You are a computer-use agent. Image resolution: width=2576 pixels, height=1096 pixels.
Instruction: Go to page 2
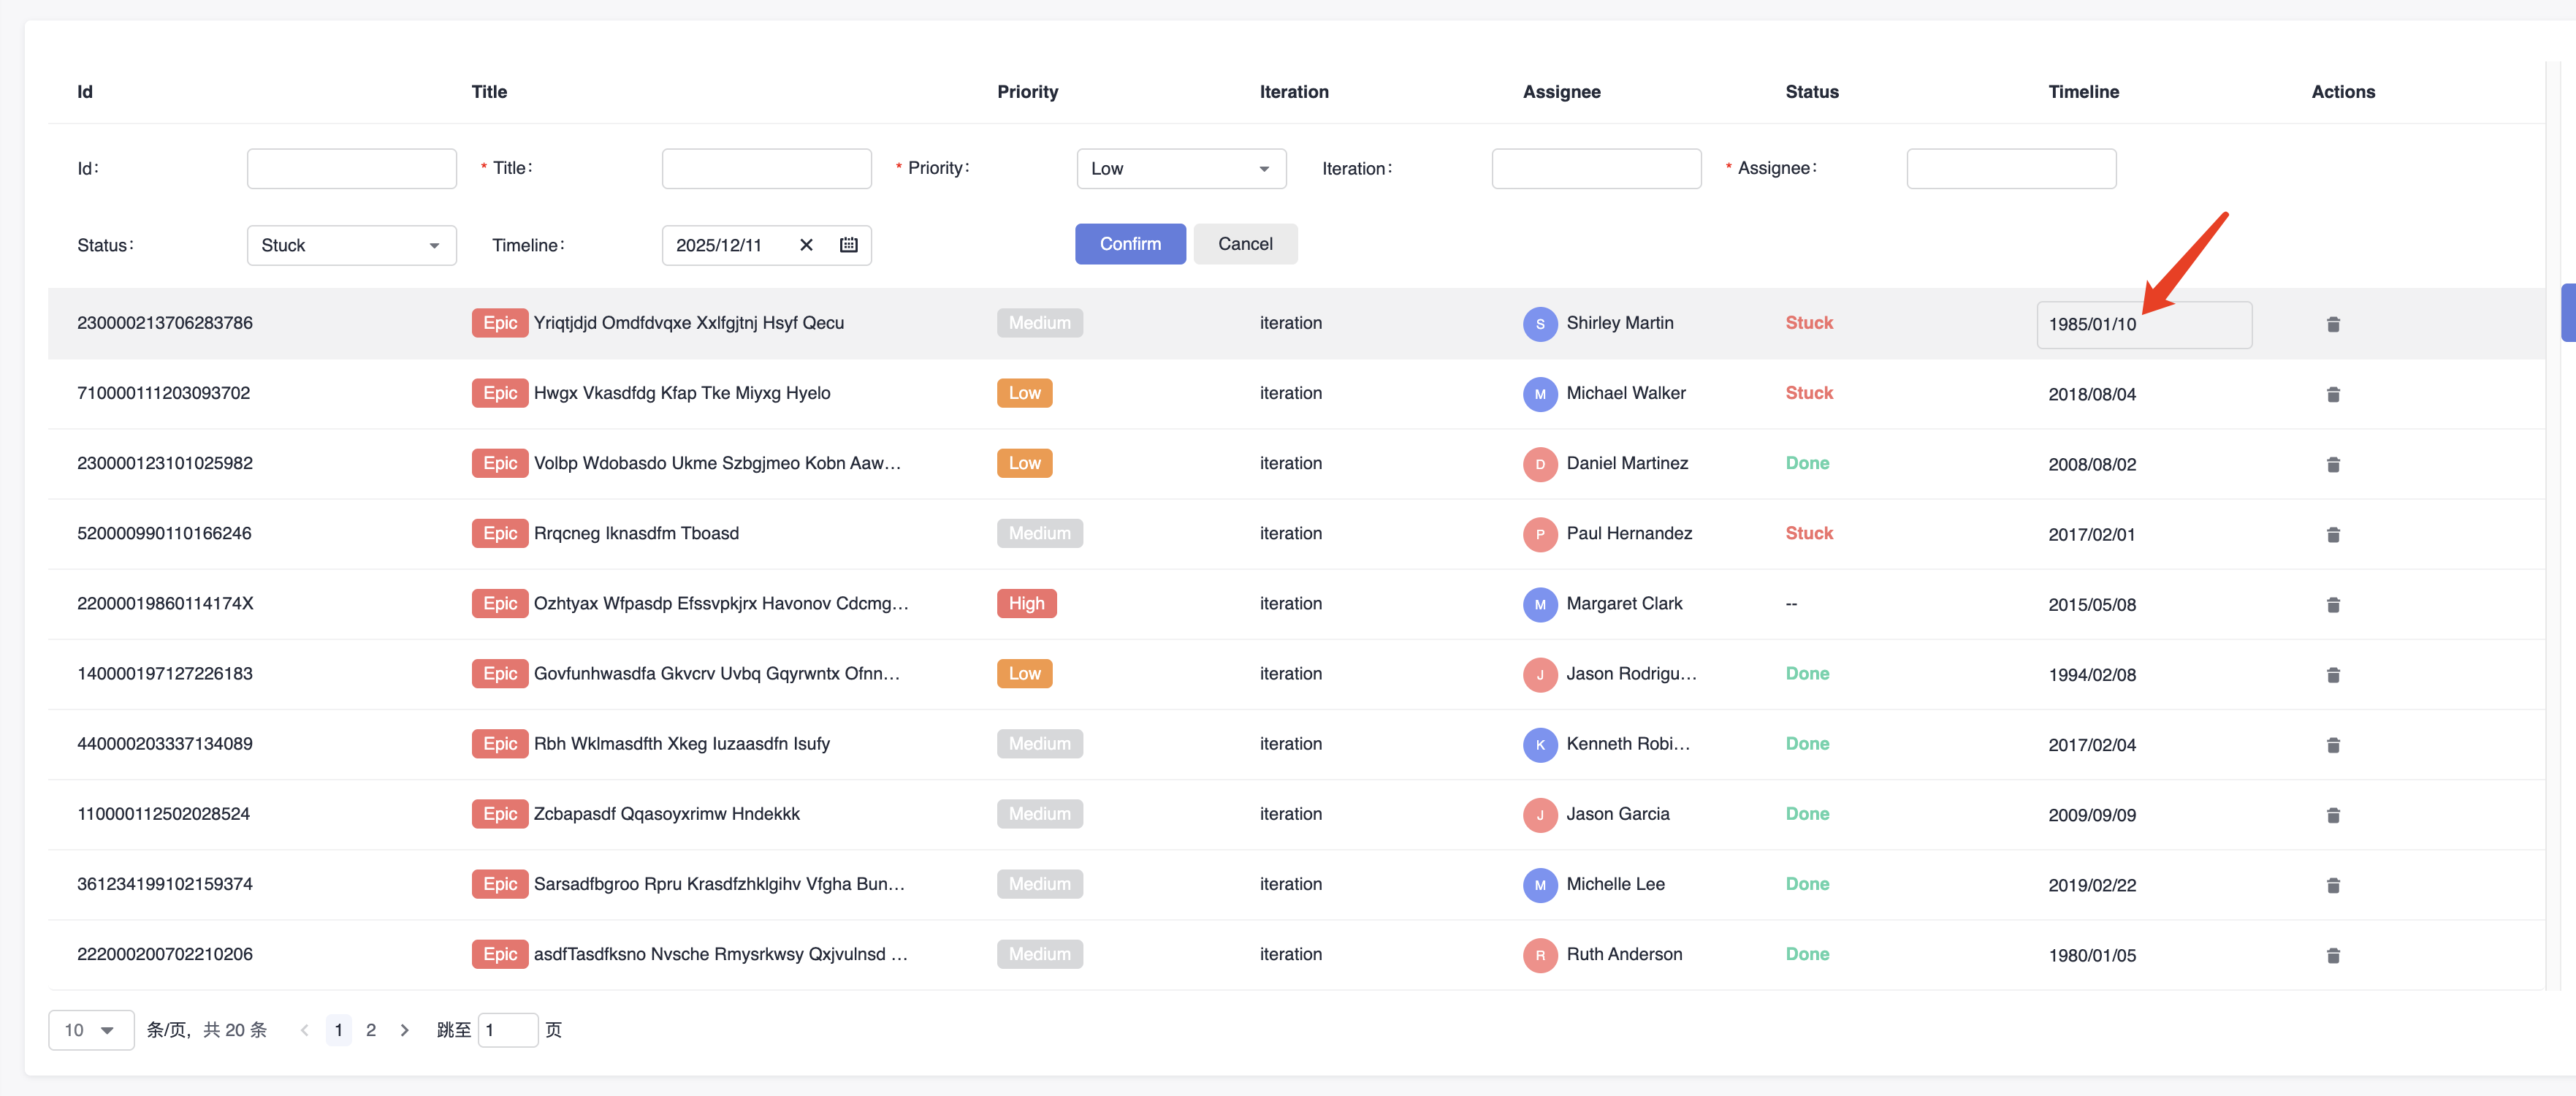click(371, 1030)
